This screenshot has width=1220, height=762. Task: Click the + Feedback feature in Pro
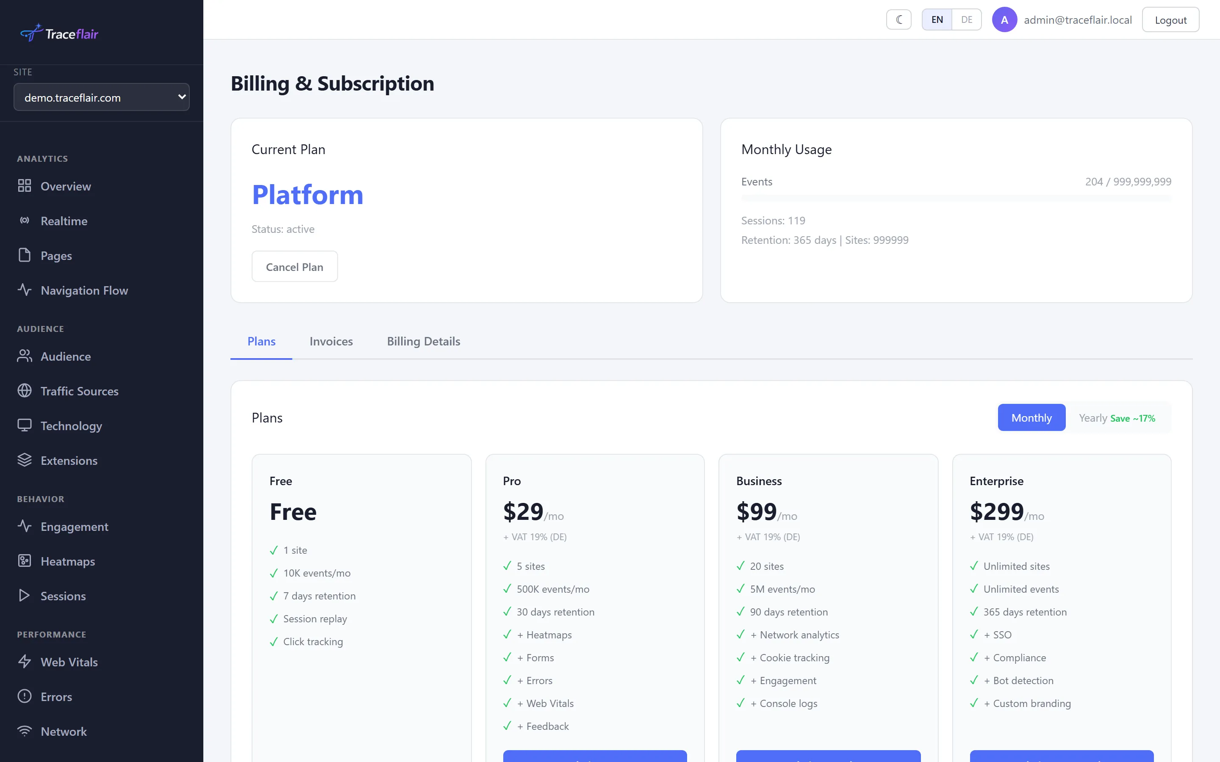[543, 726]
